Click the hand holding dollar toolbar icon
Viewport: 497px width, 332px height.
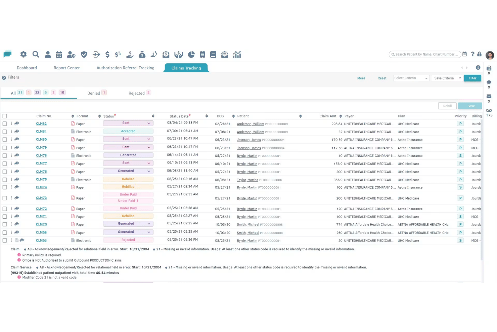click(x=130, y=54)
